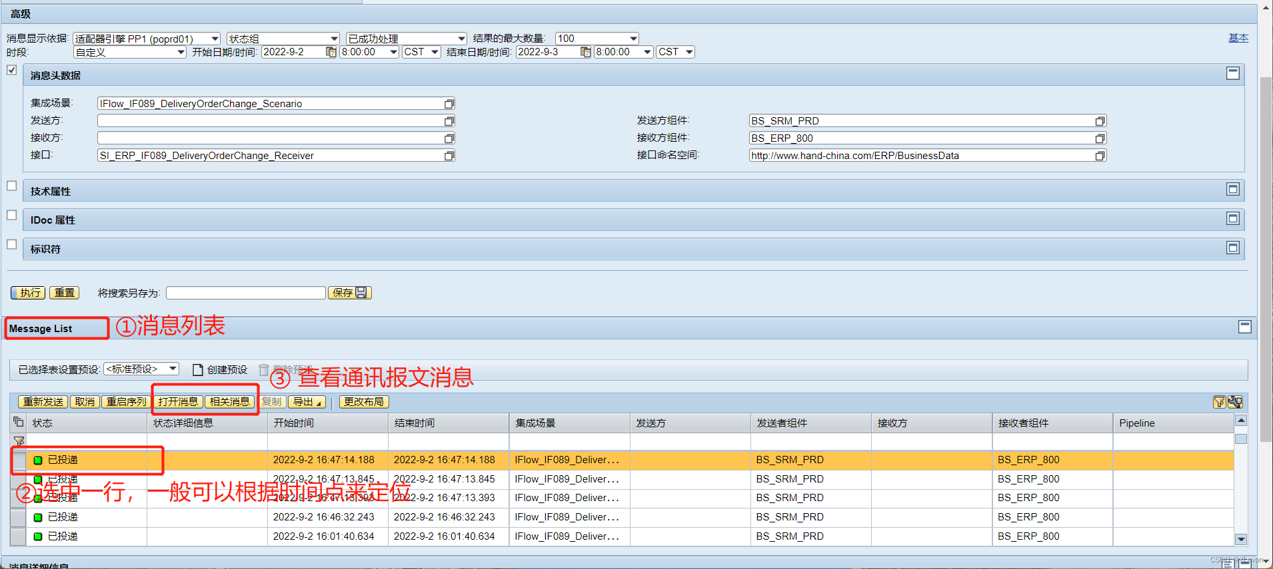Enable 技术属性 checkbox
This screenshot has width=1273, height=569.
[11, 186]
